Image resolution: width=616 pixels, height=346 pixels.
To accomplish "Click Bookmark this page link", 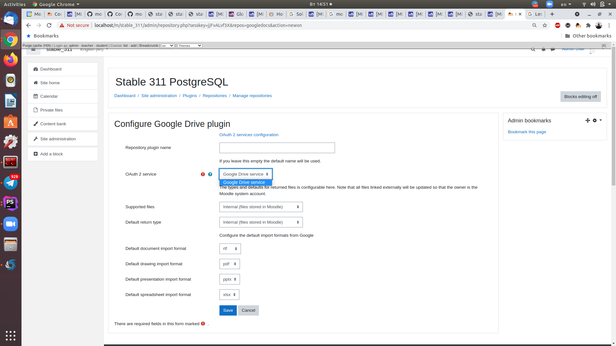I will (x=527, y=132).
